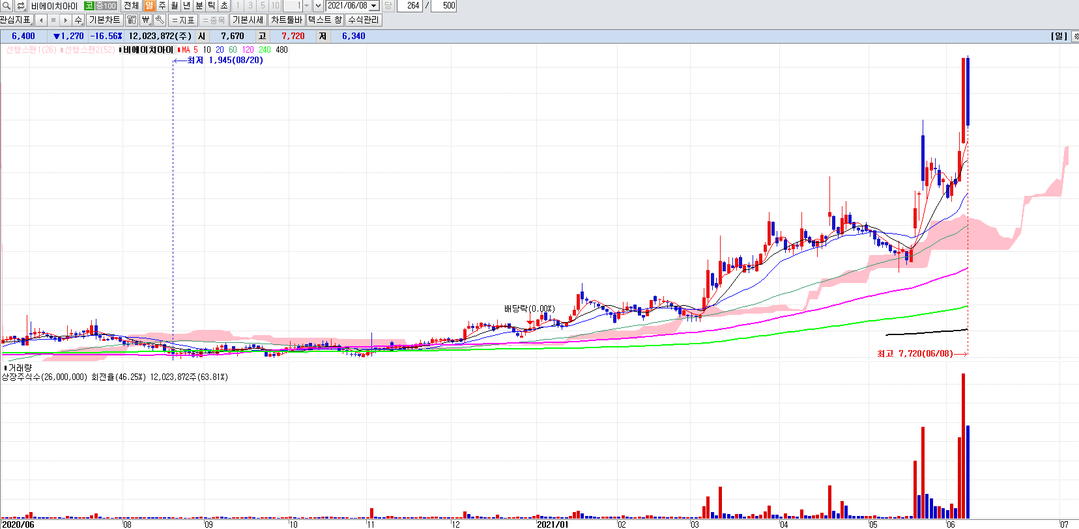Open 수식관리 formula management
Viewport: 1079px width, 529px height.
pyautogui.click(x=363, y=20)
